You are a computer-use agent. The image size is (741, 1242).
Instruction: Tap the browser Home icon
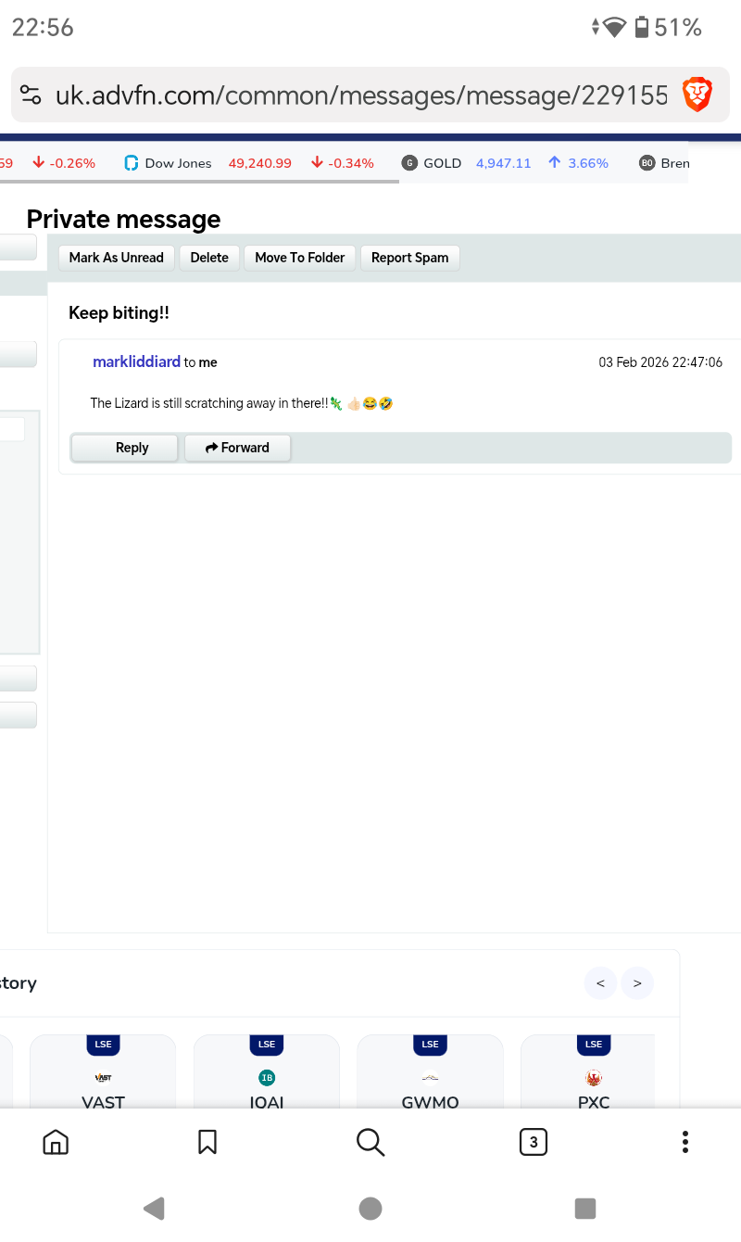56,1142
